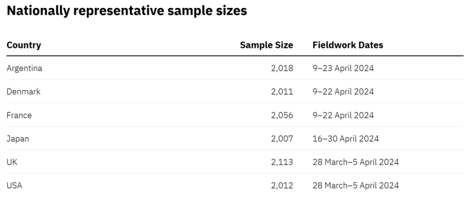The image size is (472, 203).
Task: Select the USA country cell
Action: pos(14,186)
